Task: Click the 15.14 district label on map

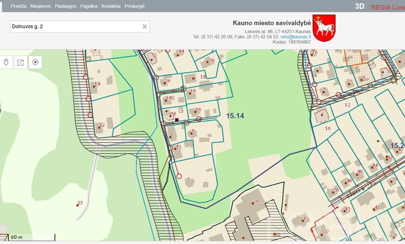Action: 235,116
